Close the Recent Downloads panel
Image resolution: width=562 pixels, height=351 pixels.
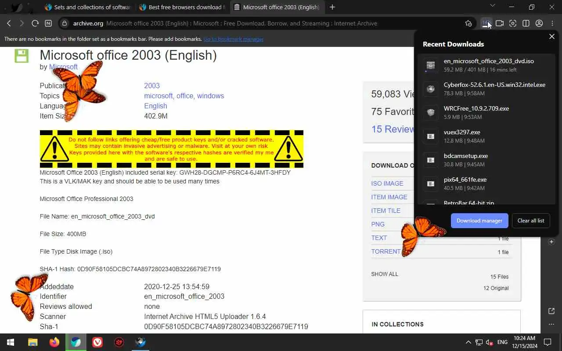pyautogui.click(x=552, y=36)
